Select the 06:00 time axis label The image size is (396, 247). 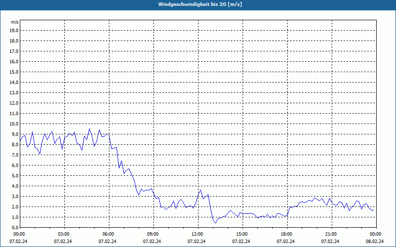[108, 234]
